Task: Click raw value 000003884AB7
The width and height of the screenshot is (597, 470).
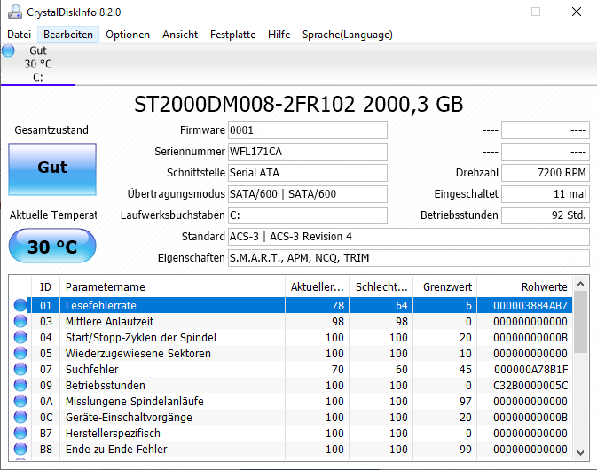Action: pos(530,306)
